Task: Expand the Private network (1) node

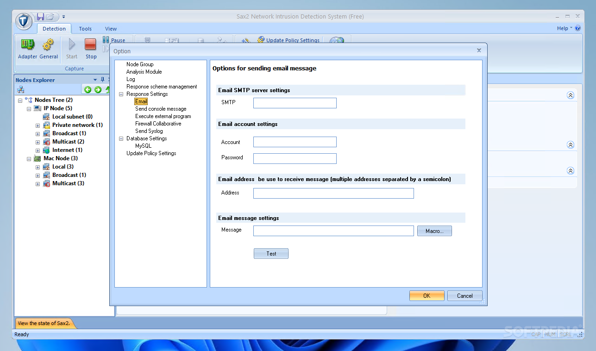Action: [x=38, y=125]
